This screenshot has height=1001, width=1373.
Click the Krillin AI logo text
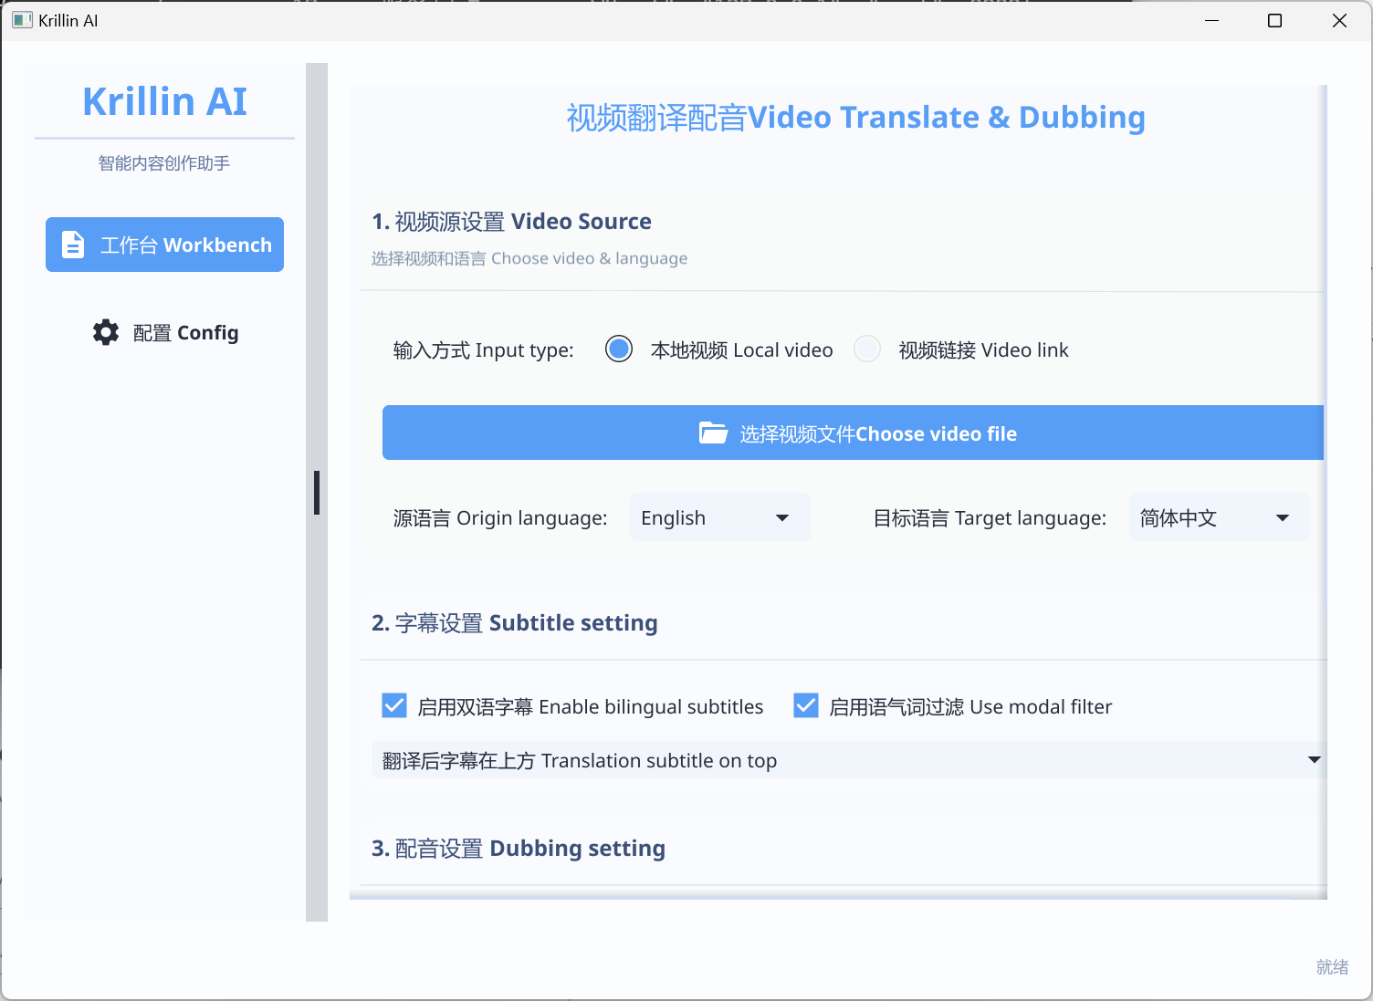tap(164, 101)
